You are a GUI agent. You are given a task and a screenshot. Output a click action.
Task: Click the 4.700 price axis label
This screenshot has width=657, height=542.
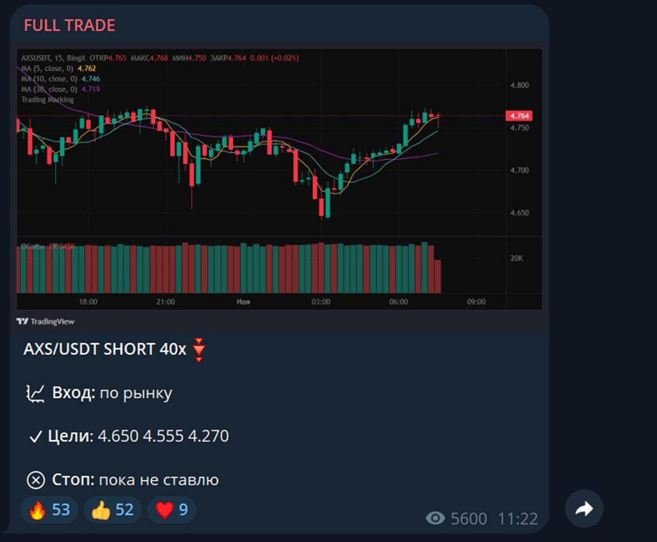[520, 171]
